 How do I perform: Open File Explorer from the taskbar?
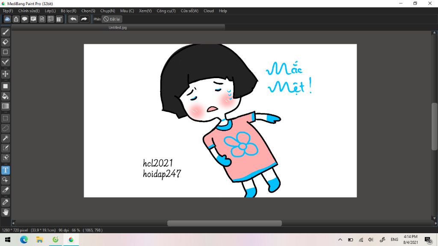click(x=39, y=240)
